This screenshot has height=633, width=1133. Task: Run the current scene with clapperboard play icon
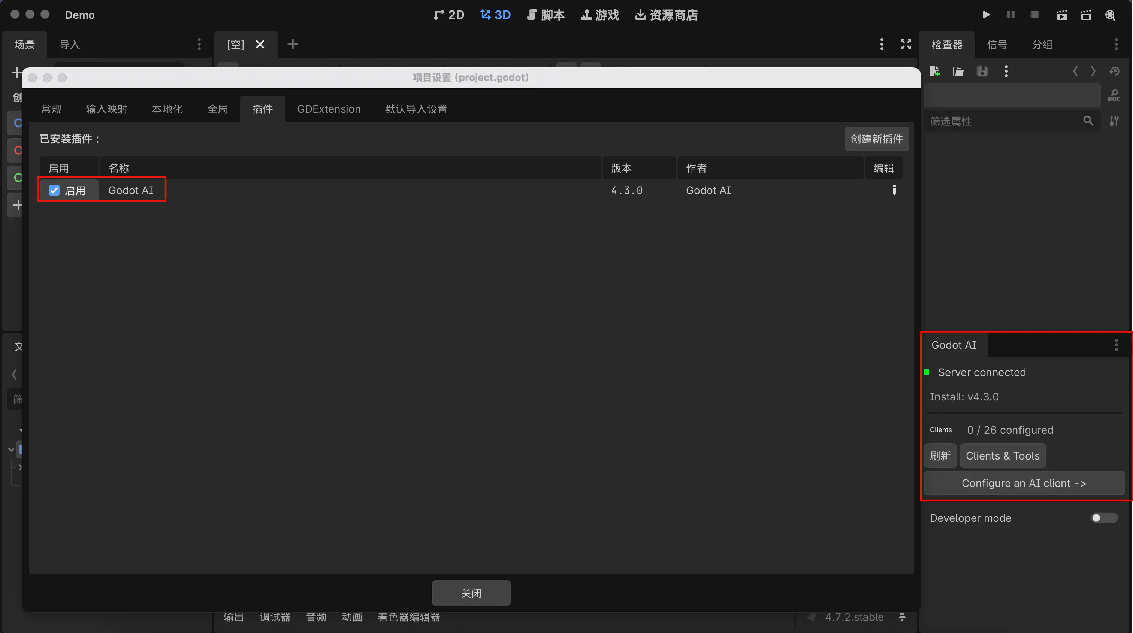(1062, 15)
